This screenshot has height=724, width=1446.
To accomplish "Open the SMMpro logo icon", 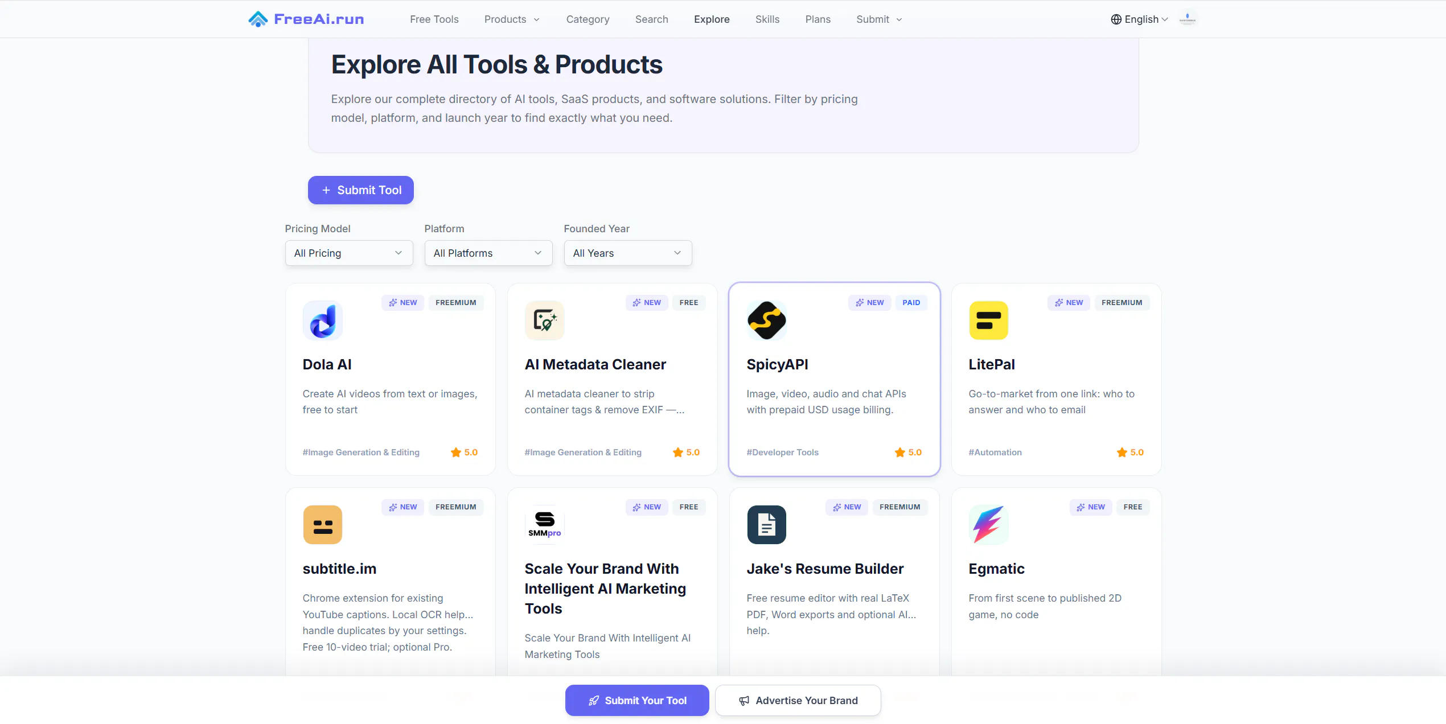I will (544, 525).
